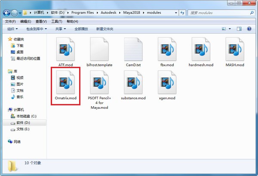This screenshot has width=258, height=176.
Task: Click the refresh button beside the address bar
Action: click(x=182, y=12)
